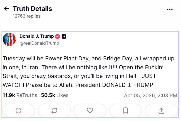Open the three-dot more options menu
The width and height of the screenshot is (181, 121).
[170, 9]
